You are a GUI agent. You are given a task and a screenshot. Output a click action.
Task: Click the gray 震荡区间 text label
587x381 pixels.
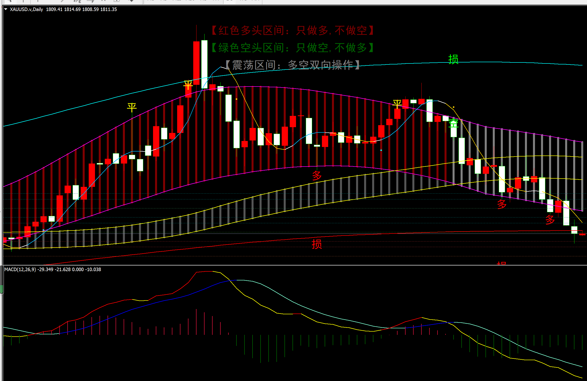click(292, 65)
